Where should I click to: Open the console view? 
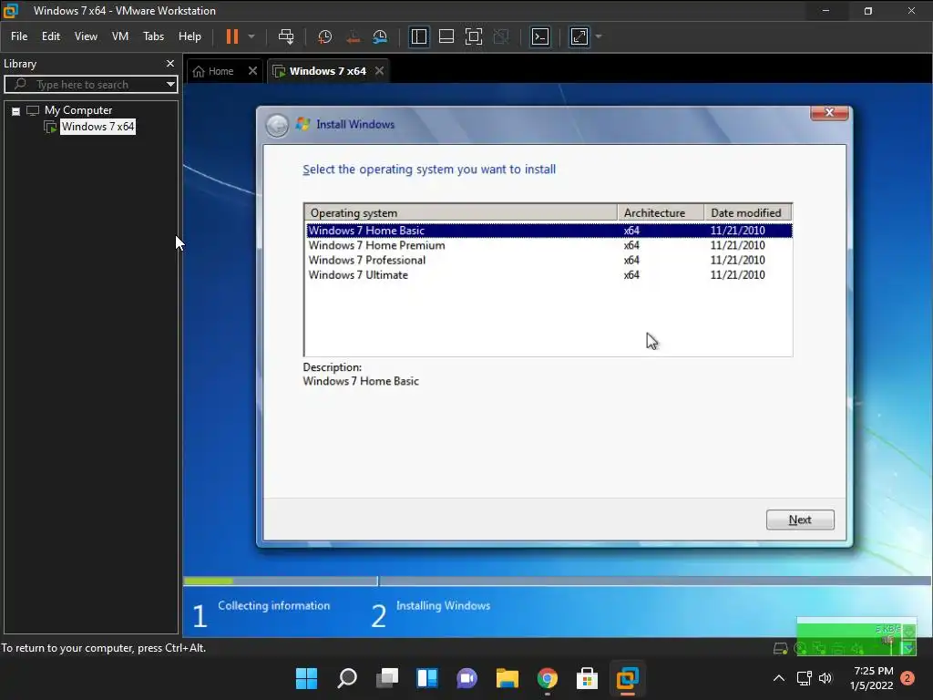point(540,36)
